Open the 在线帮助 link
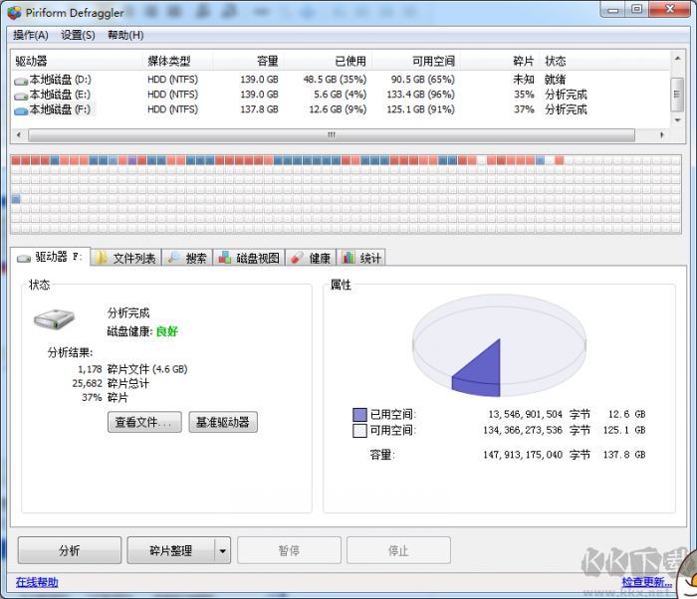Screen dimensions: 697x599 (37, 582)
